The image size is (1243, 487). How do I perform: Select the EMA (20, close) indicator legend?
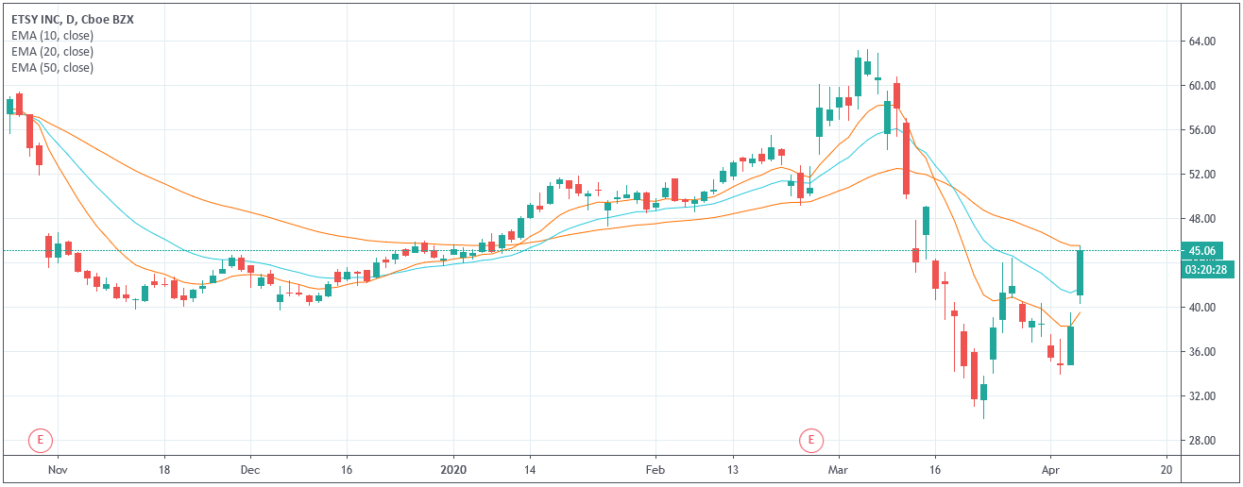click(x=52, y=52)
